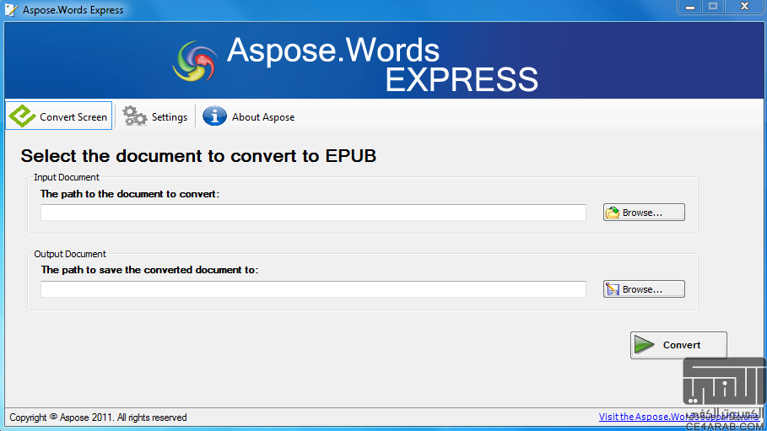Minimize the Aspose.Words Express window

(x=689, y=7)
